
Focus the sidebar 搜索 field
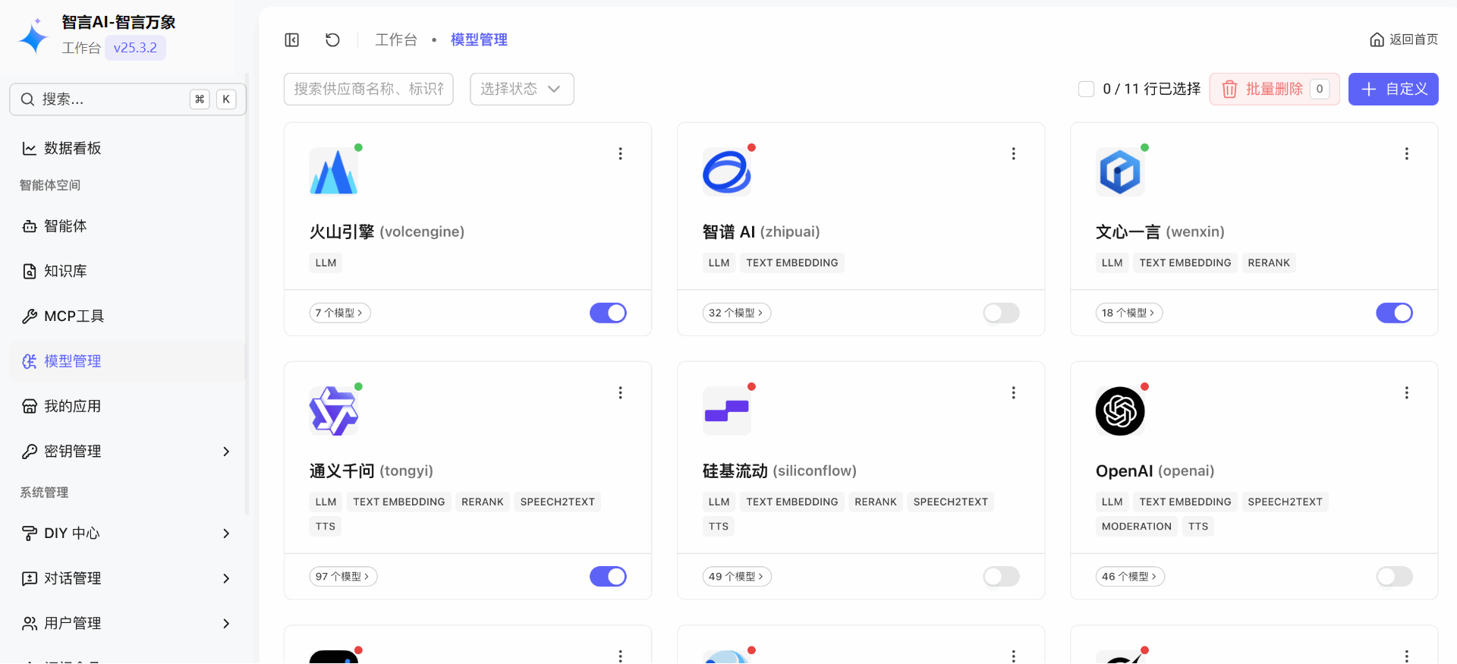click(x=127, y=99)
